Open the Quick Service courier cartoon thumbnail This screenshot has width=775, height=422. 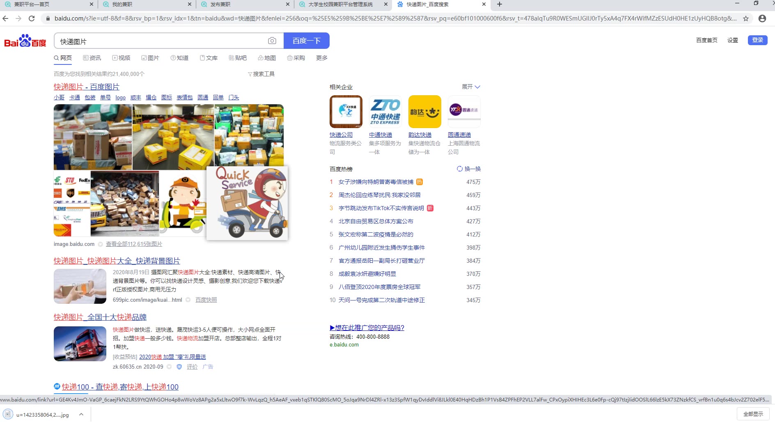pos(247,203)
